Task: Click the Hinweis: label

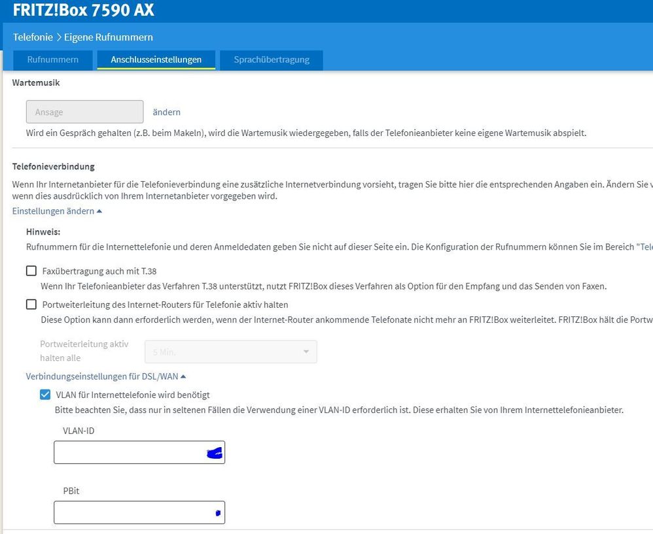Action: (x=43, y=231)
